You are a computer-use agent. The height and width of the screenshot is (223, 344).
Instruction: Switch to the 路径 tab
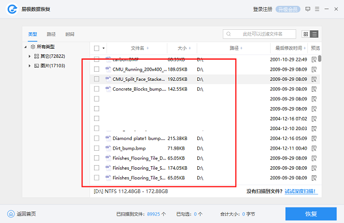pos(51,34)
